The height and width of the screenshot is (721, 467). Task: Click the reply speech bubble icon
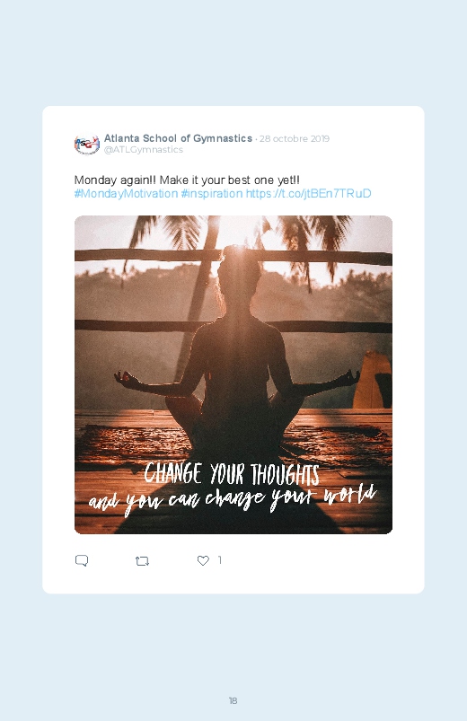tap(82, 560)
